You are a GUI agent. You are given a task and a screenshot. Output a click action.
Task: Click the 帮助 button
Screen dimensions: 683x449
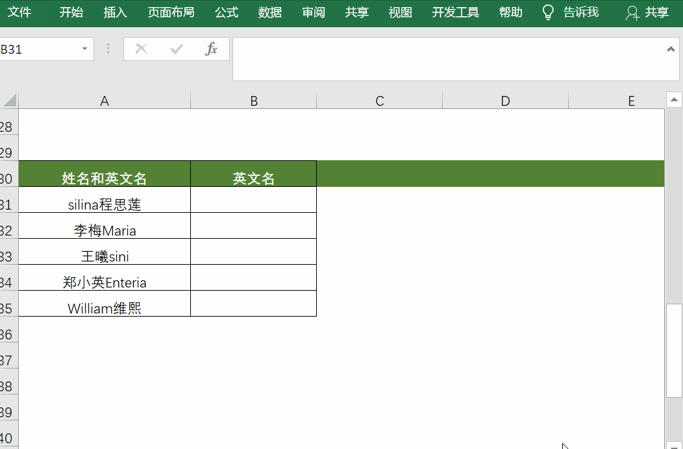pyautogui.click(x=510, y=12)
